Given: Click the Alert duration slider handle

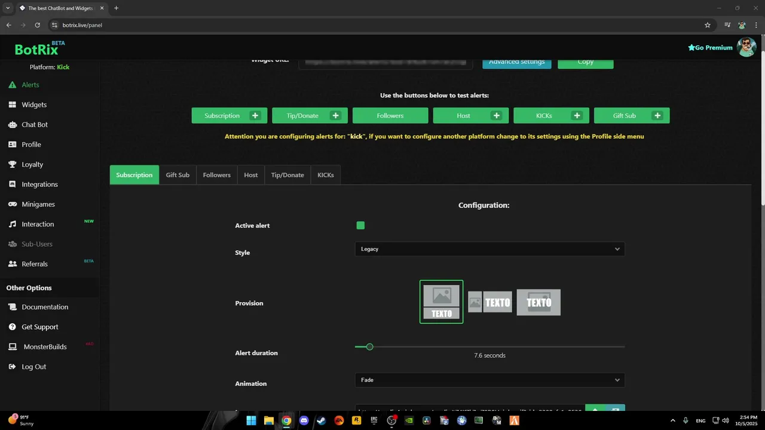Looking at the screenshot, I should (369, 346).
